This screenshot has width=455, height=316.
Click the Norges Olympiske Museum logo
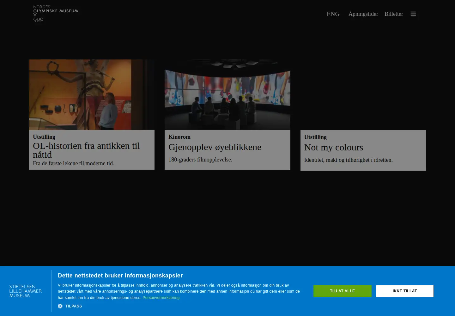click(56, 14)
